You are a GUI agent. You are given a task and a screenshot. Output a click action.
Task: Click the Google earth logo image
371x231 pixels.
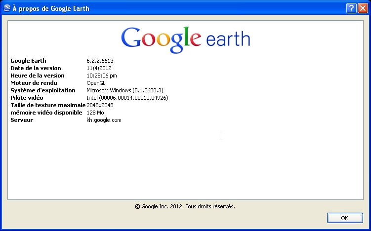[x=185, y=38]
